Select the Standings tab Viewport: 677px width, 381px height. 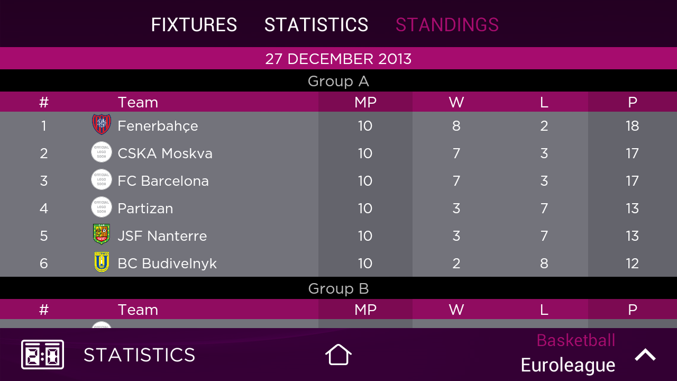(x=447, y=25)
